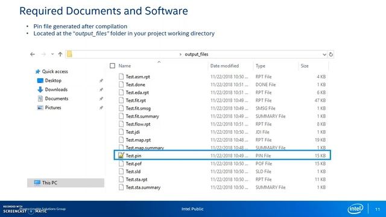Viewport: 386px width, 217px height.
Task: Open Downloads in the navigation pane
Action: coord(56,90)
